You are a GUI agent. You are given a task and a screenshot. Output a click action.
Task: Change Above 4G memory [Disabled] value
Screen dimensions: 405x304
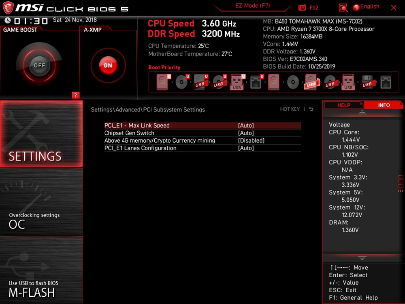pyautogui.click(x=251, y=140)
